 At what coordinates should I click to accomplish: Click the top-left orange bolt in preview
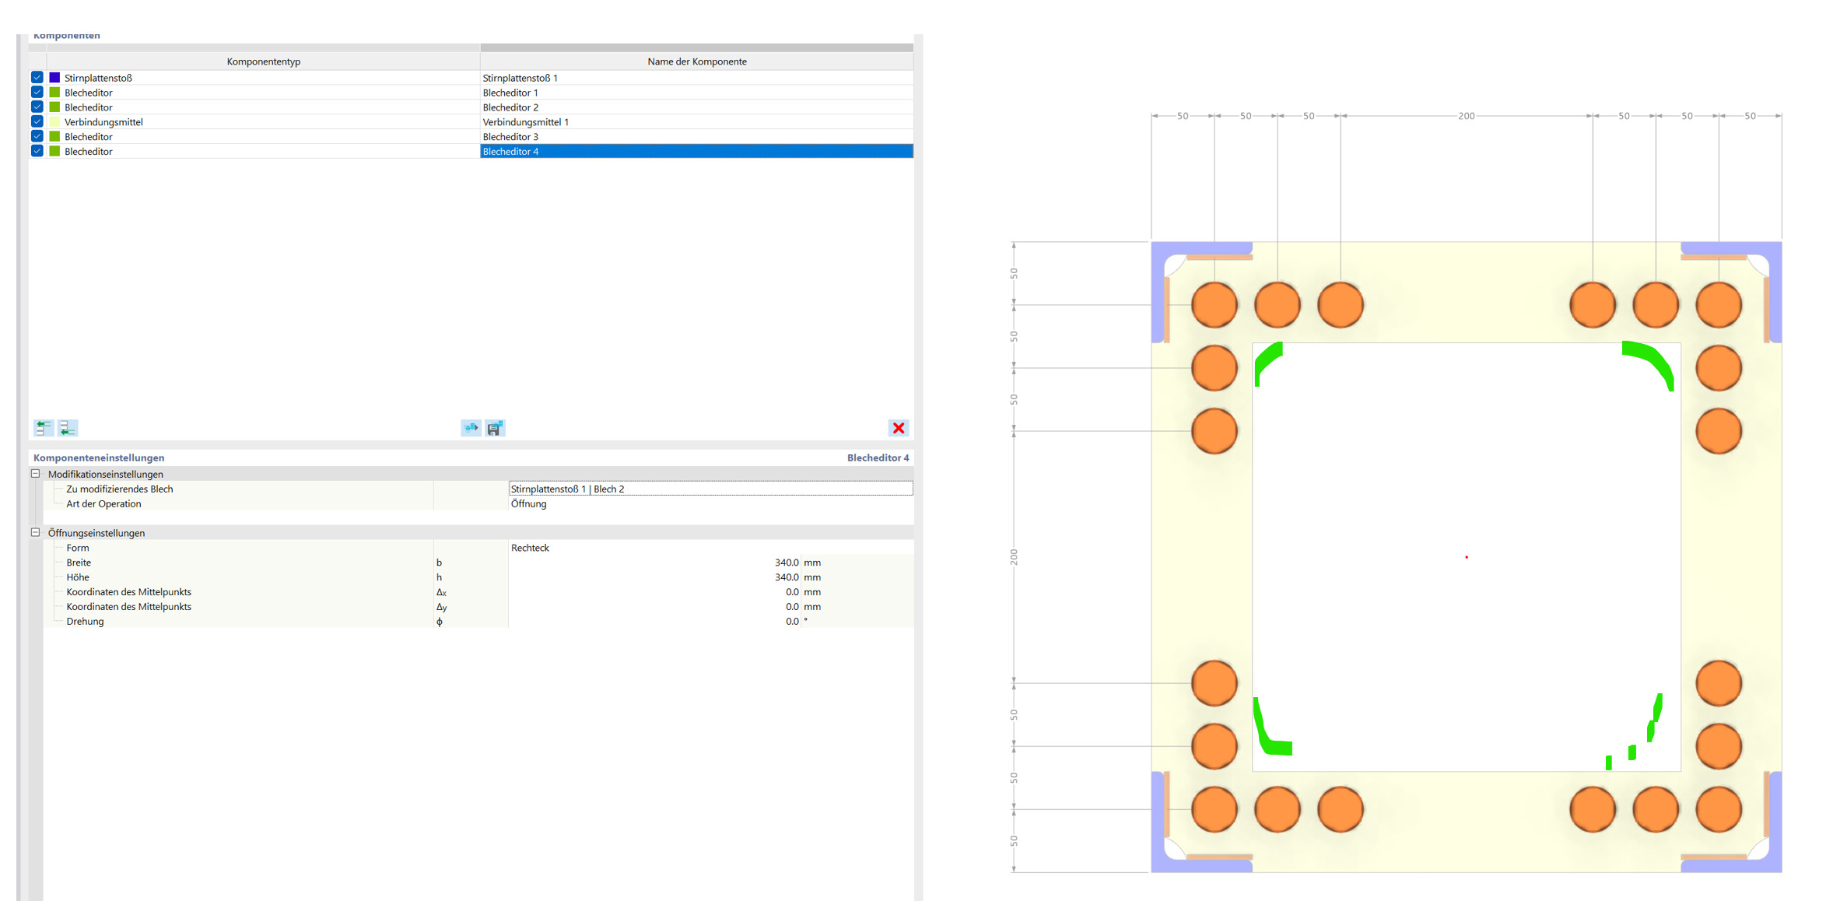[x=1214, y=305]
